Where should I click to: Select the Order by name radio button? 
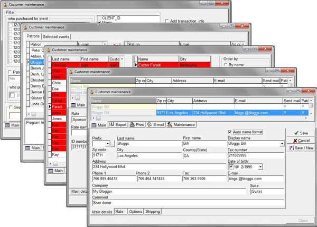click(x=226, y=65)
